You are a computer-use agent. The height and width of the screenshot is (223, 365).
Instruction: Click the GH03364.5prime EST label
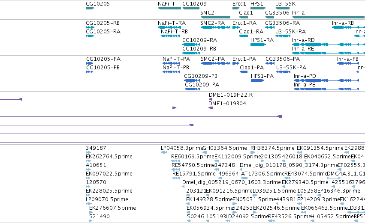tap(225, 148)
